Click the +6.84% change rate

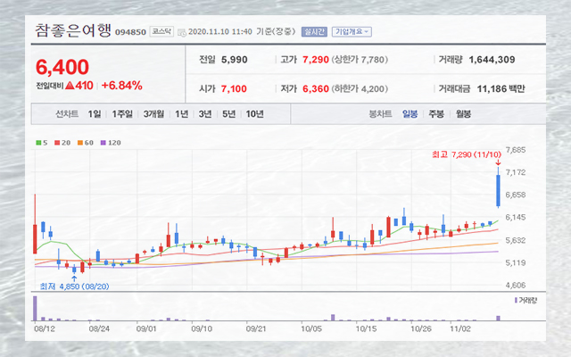121,86
